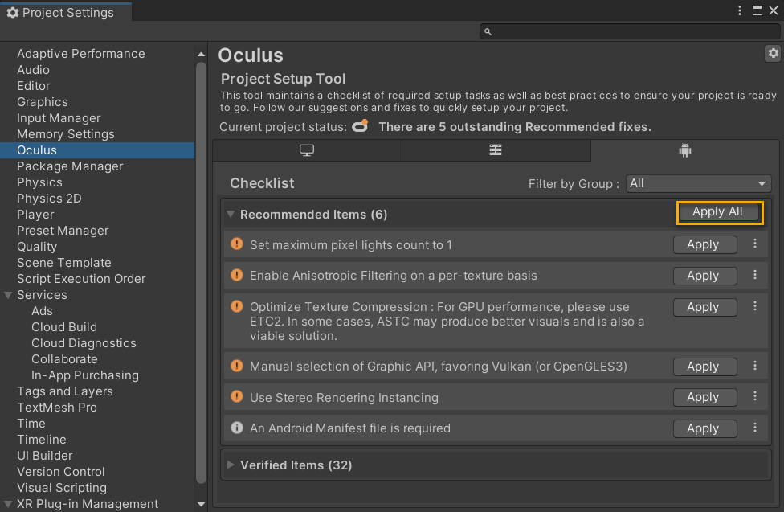This screenshot has height=512, width=784.
Task: Open the Filter by Group dropdown
Action: [699, 184]
